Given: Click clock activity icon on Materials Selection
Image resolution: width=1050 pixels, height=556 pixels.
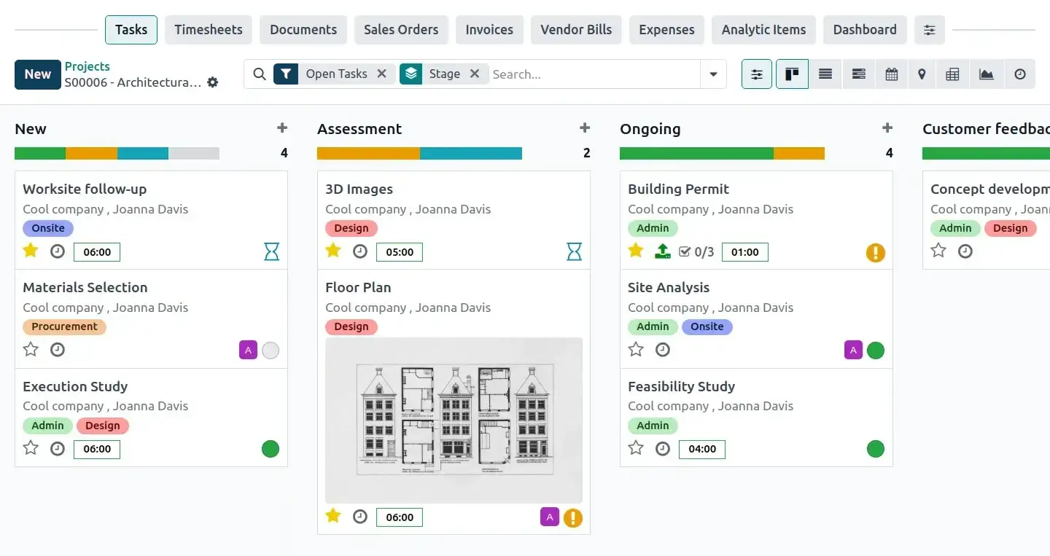Looking at the screenshot, I should 58,350.
